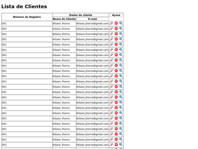Click the pencil edit icon in the fourth row
Image resolution: width=198 pixels, height=149 pixels.
pos(111,39)
